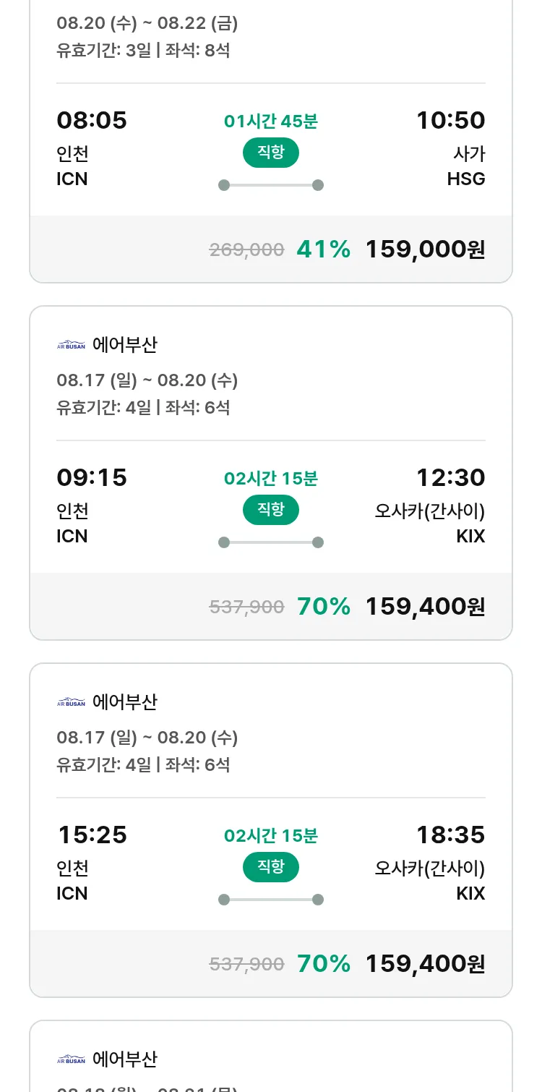Click the 01시간 45분 flight duration
This screenshot has height=1092, width=542.
coord(271,121)
